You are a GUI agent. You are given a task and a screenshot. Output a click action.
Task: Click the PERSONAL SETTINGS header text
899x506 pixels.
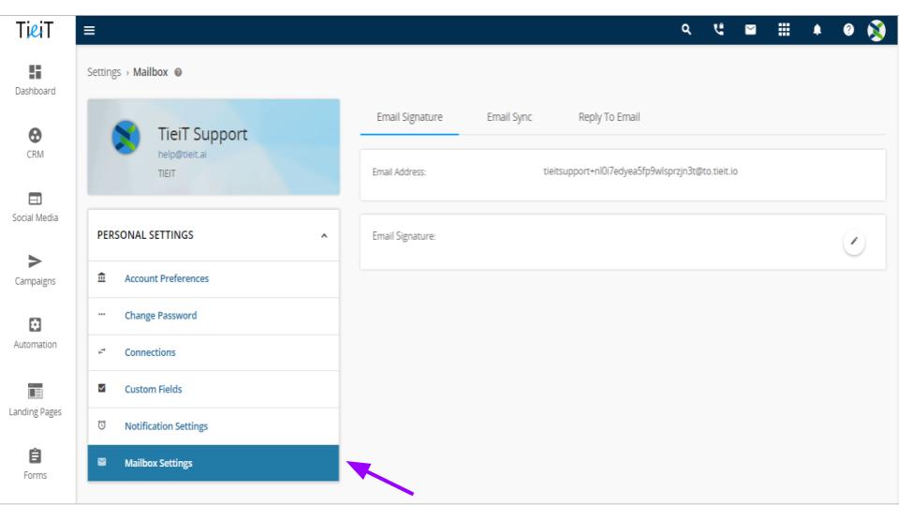point(145,235)
